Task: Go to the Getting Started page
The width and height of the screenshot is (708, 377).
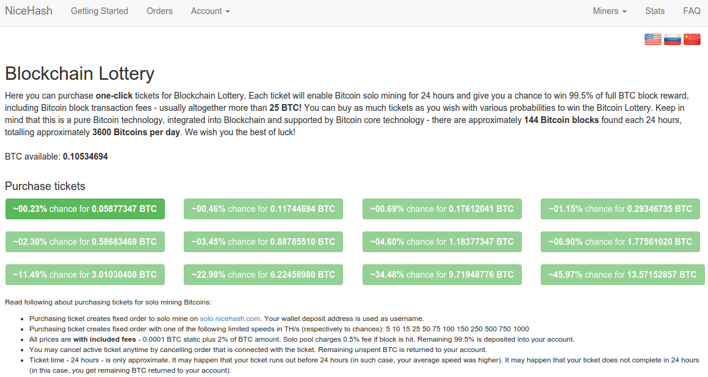Action: (x=99, y=11)
